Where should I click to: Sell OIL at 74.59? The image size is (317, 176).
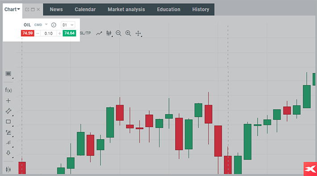(x=28, y=33)
